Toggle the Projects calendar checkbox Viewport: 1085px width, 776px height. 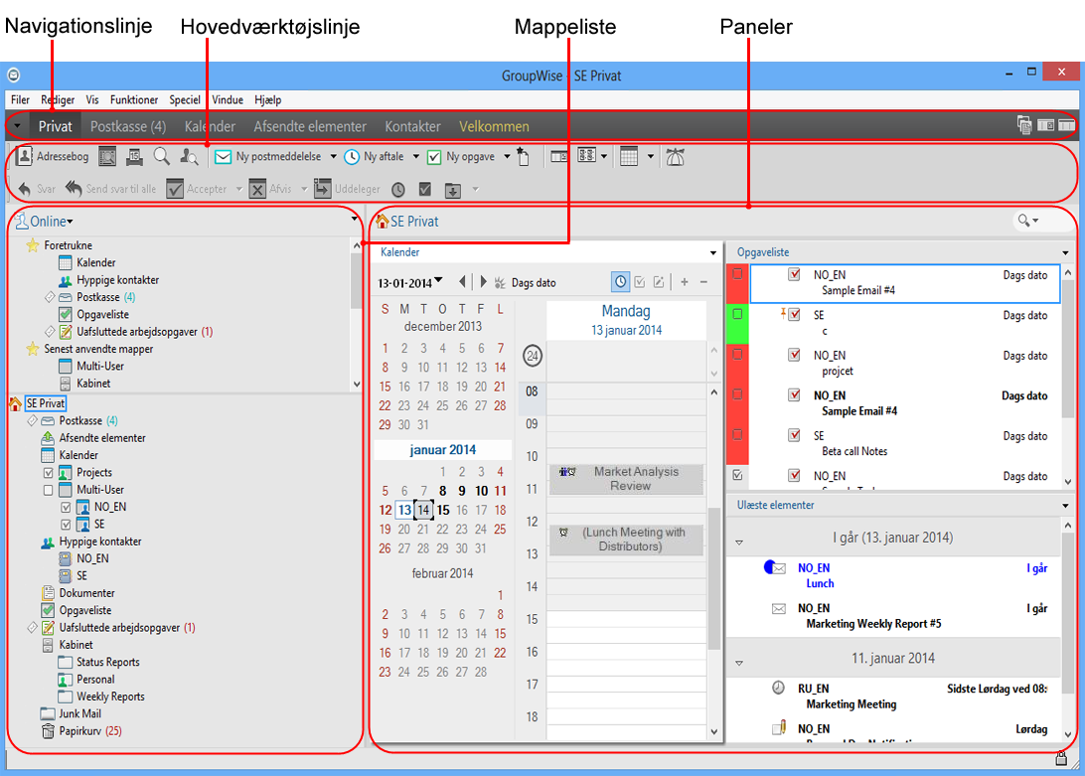click(49, 473)
